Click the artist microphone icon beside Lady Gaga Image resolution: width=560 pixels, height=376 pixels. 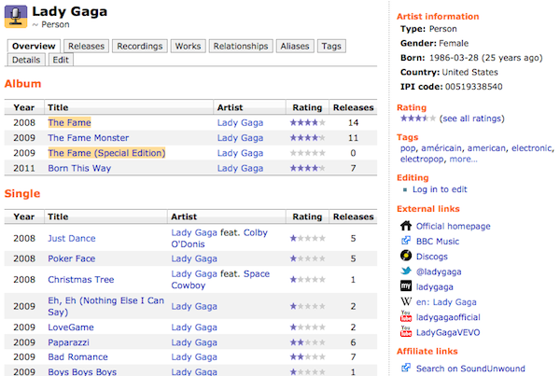click(16, 17)
